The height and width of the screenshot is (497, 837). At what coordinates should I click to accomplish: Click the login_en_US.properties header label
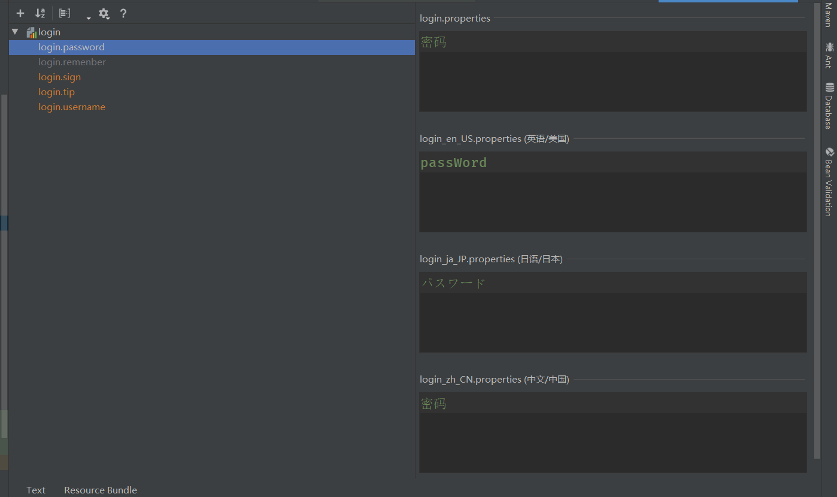(495, 139)
